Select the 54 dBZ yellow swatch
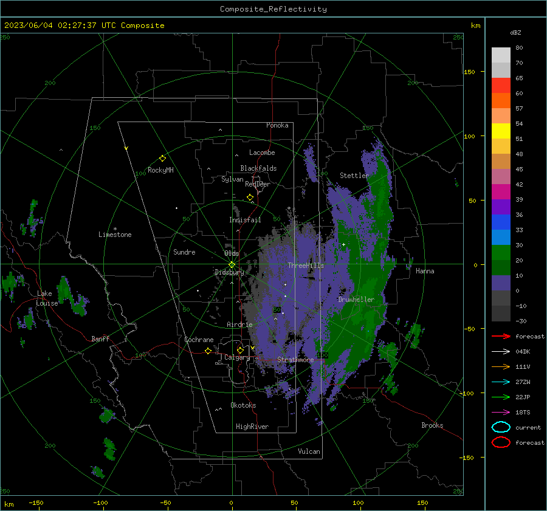This screenshot has height=511, width=547. (x=501, y=131)
